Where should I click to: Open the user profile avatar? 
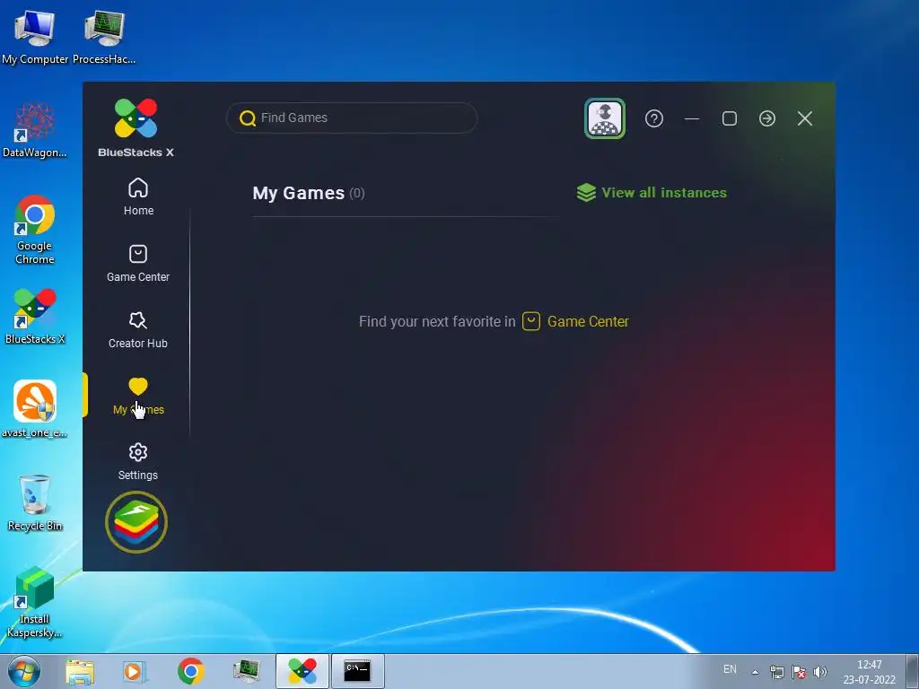coord(605,118)
